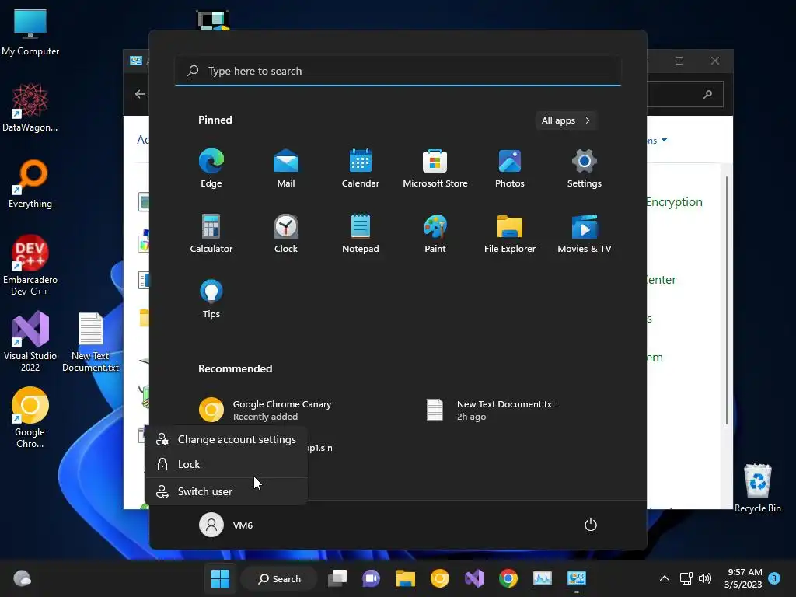The width and height of the screenshot is (796, 597).
Task: Open Settings from pinned apps
Action: (585, 169)
